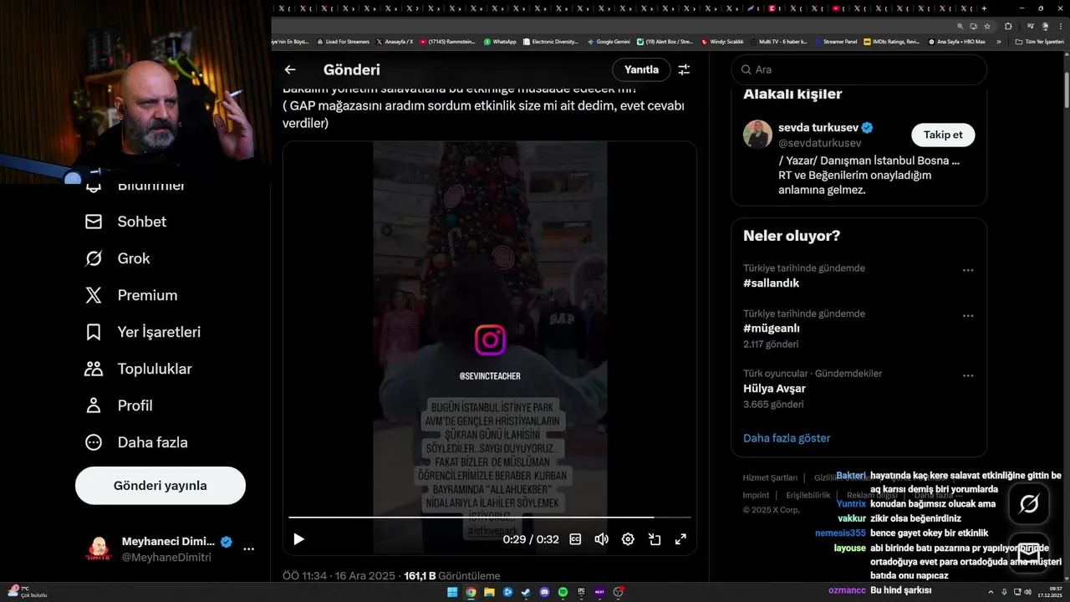
Task: Open account menu dots beside Meyhaneci Dimitri
Action: [248, 549]
